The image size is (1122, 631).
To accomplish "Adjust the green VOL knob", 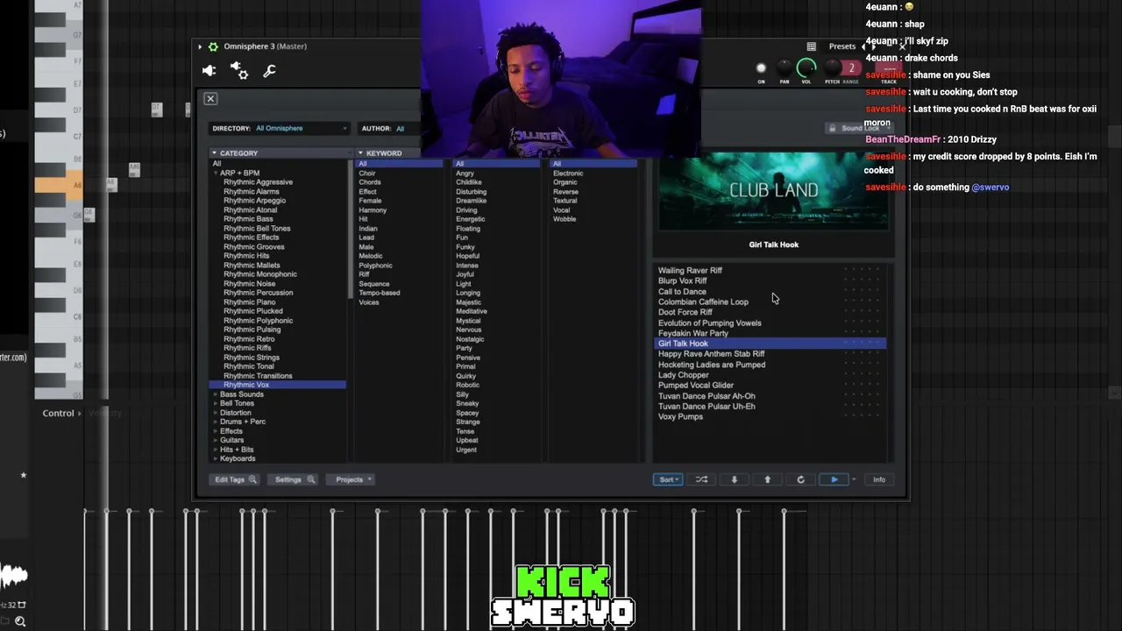I will point(806,68).
